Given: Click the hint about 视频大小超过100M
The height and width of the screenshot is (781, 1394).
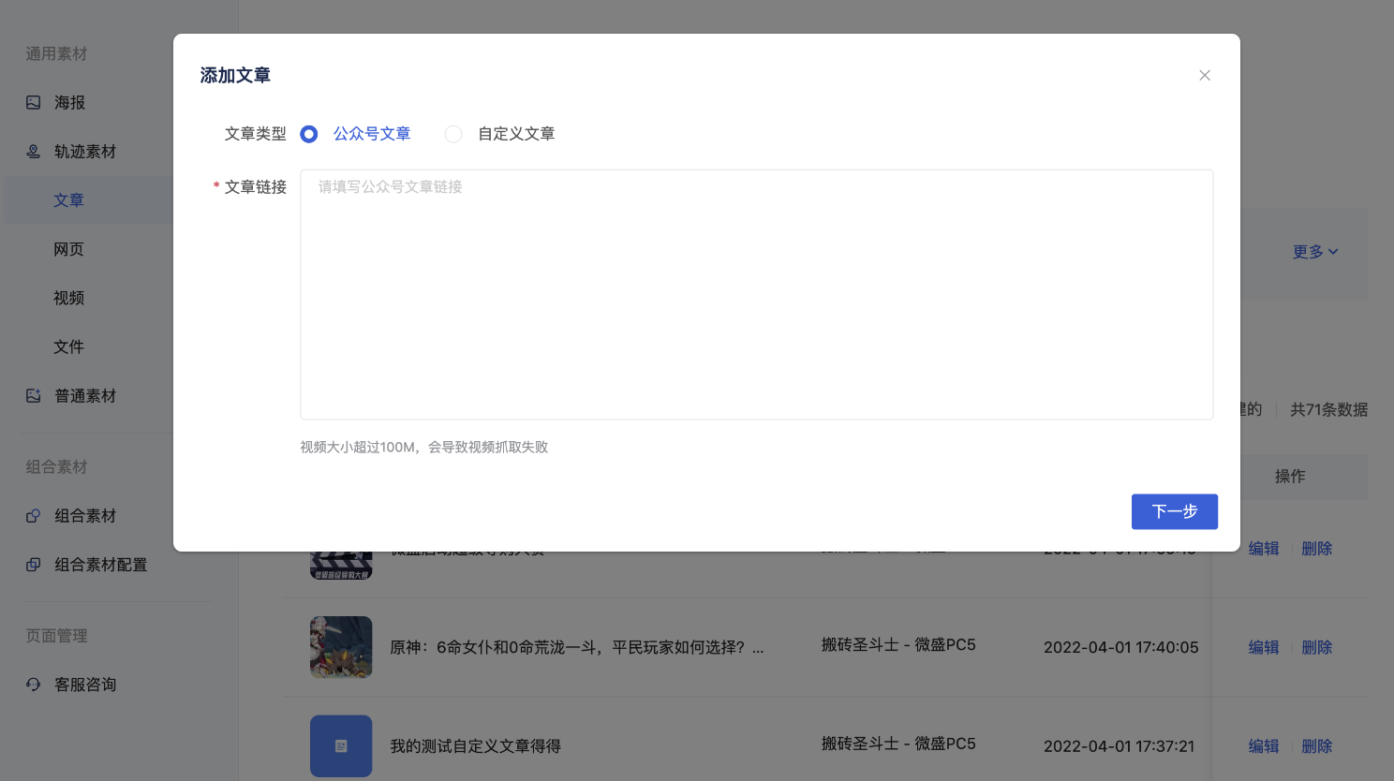Looking at the screenshot, I should [x=423, y=447].
